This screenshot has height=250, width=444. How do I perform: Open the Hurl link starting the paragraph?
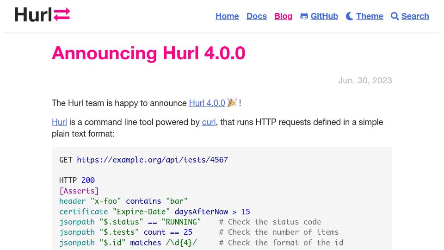(59, 122)
